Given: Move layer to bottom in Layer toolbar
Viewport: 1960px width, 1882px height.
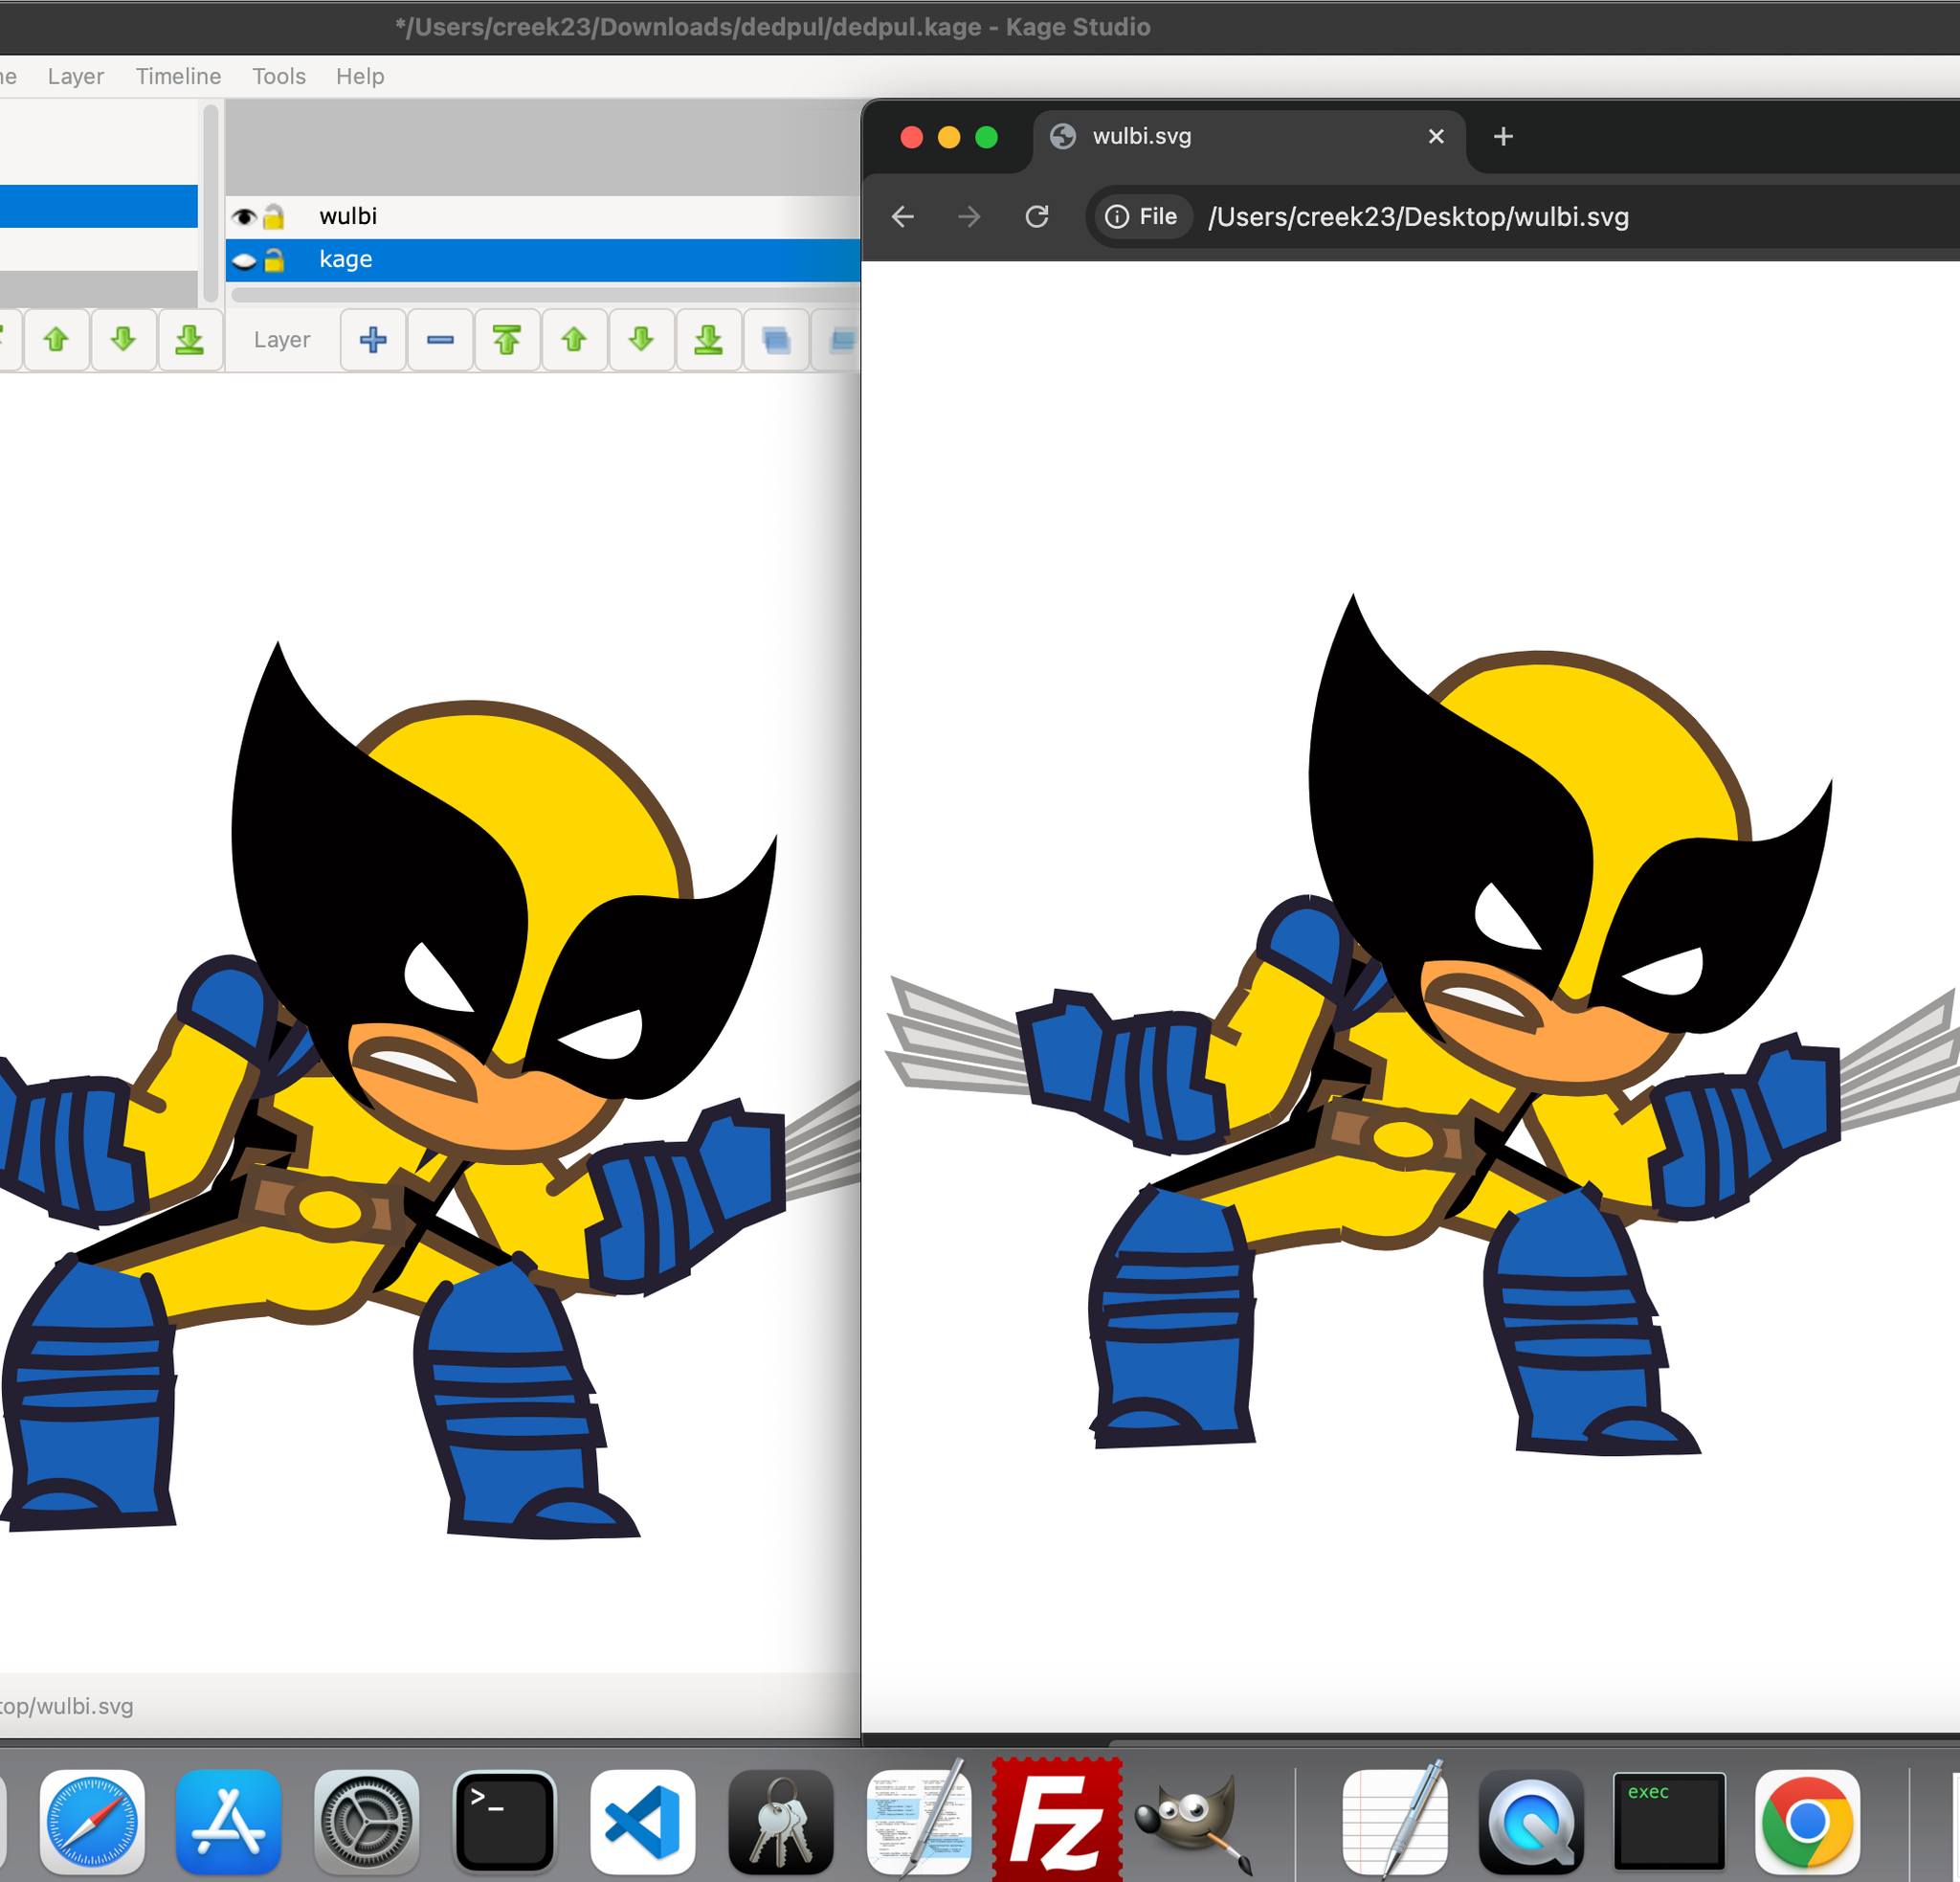Looking at the screenshot, I should [708, 340].
